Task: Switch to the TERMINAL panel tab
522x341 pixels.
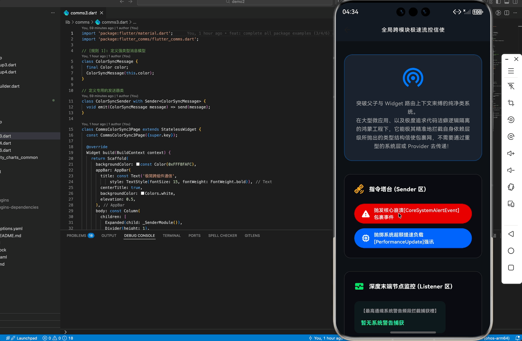Action: click(172, 236)
